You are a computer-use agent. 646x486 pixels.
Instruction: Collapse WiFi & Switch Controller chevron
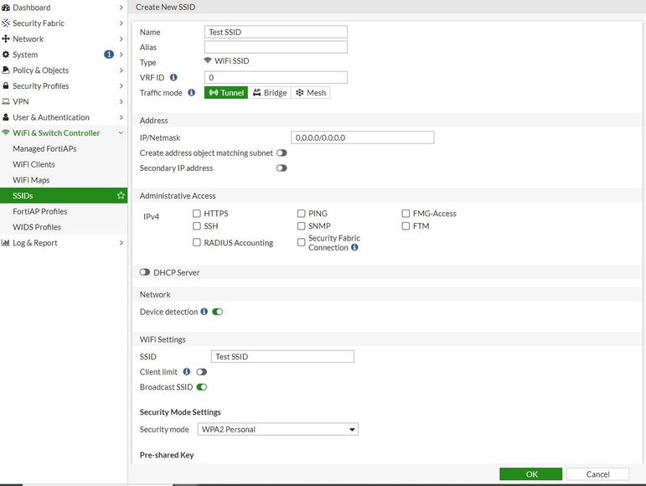point(121,132)
